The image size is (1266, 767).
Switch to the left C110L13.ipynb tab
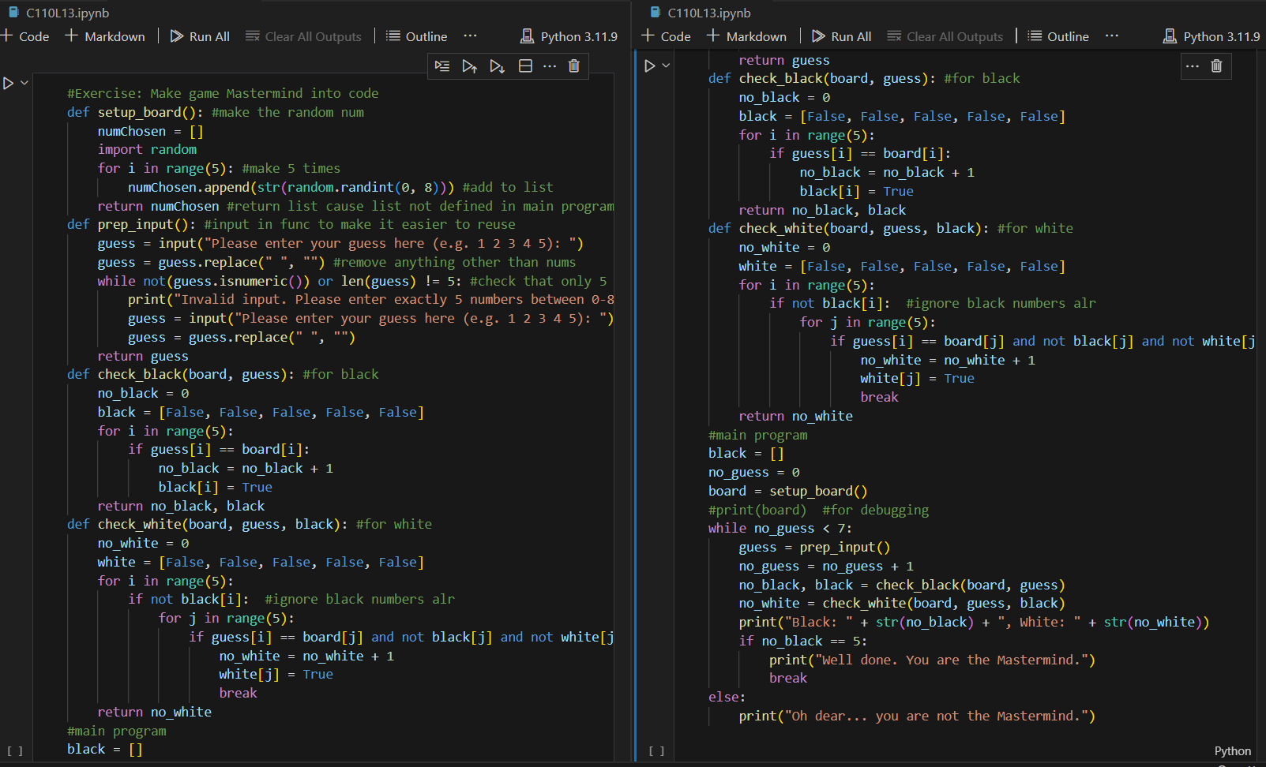[x=67, y=13]
